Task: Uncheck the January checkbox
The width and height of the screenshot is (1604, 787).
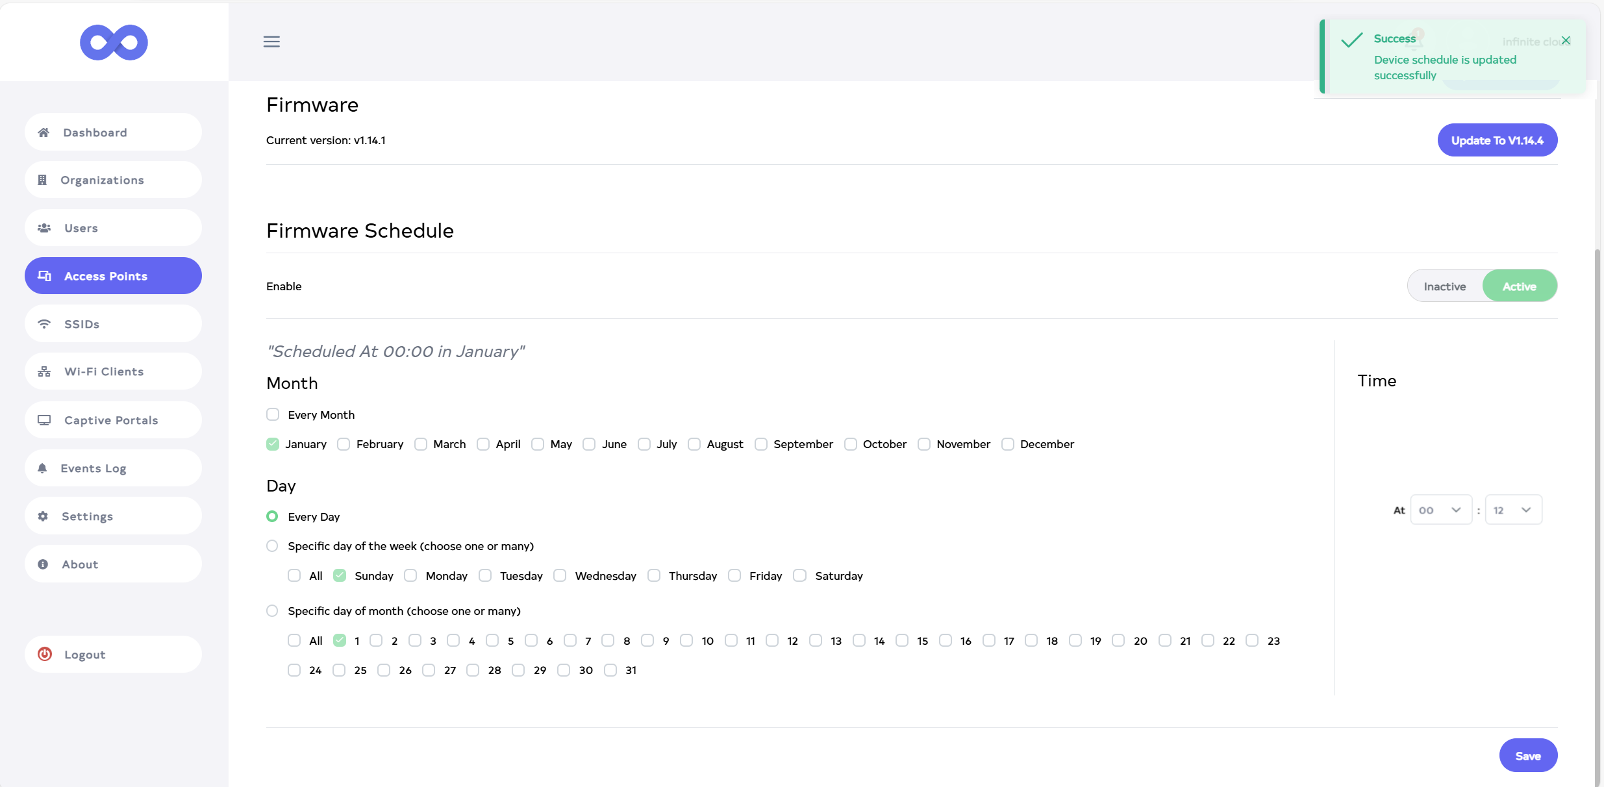Action: point(273,444)
